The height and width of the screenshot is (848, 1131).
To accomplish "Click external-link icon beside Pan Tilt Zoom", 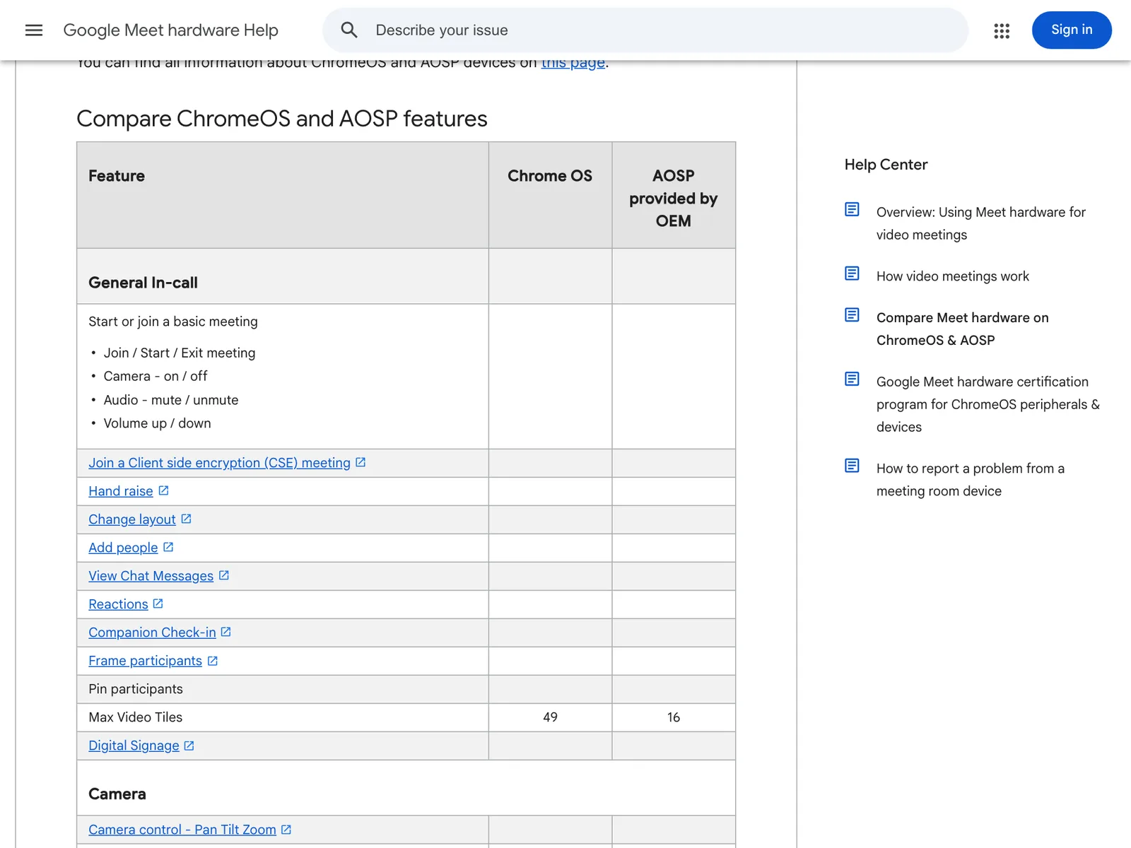I will tap(286, 830).
